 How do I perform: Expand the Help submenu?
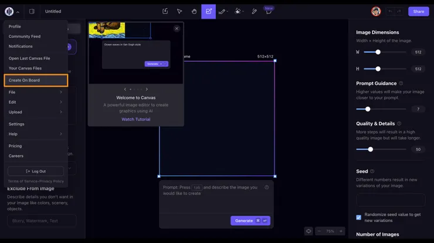[35, 134]
